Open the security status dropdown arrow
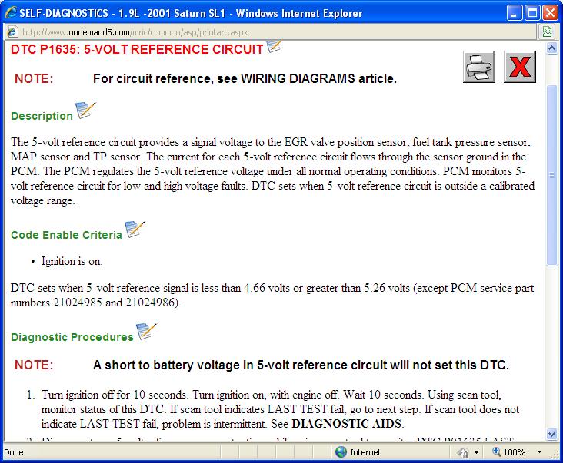 point(476,452)
